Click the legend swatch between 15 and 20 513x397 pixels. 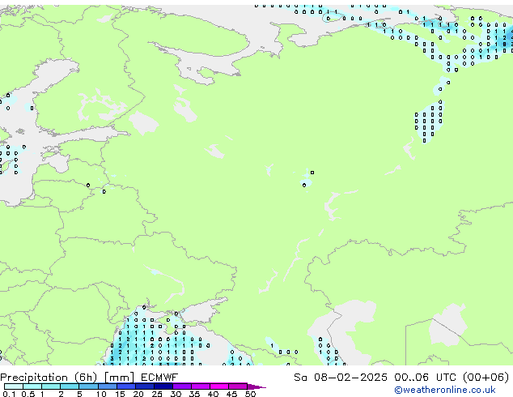click(126, 386)
